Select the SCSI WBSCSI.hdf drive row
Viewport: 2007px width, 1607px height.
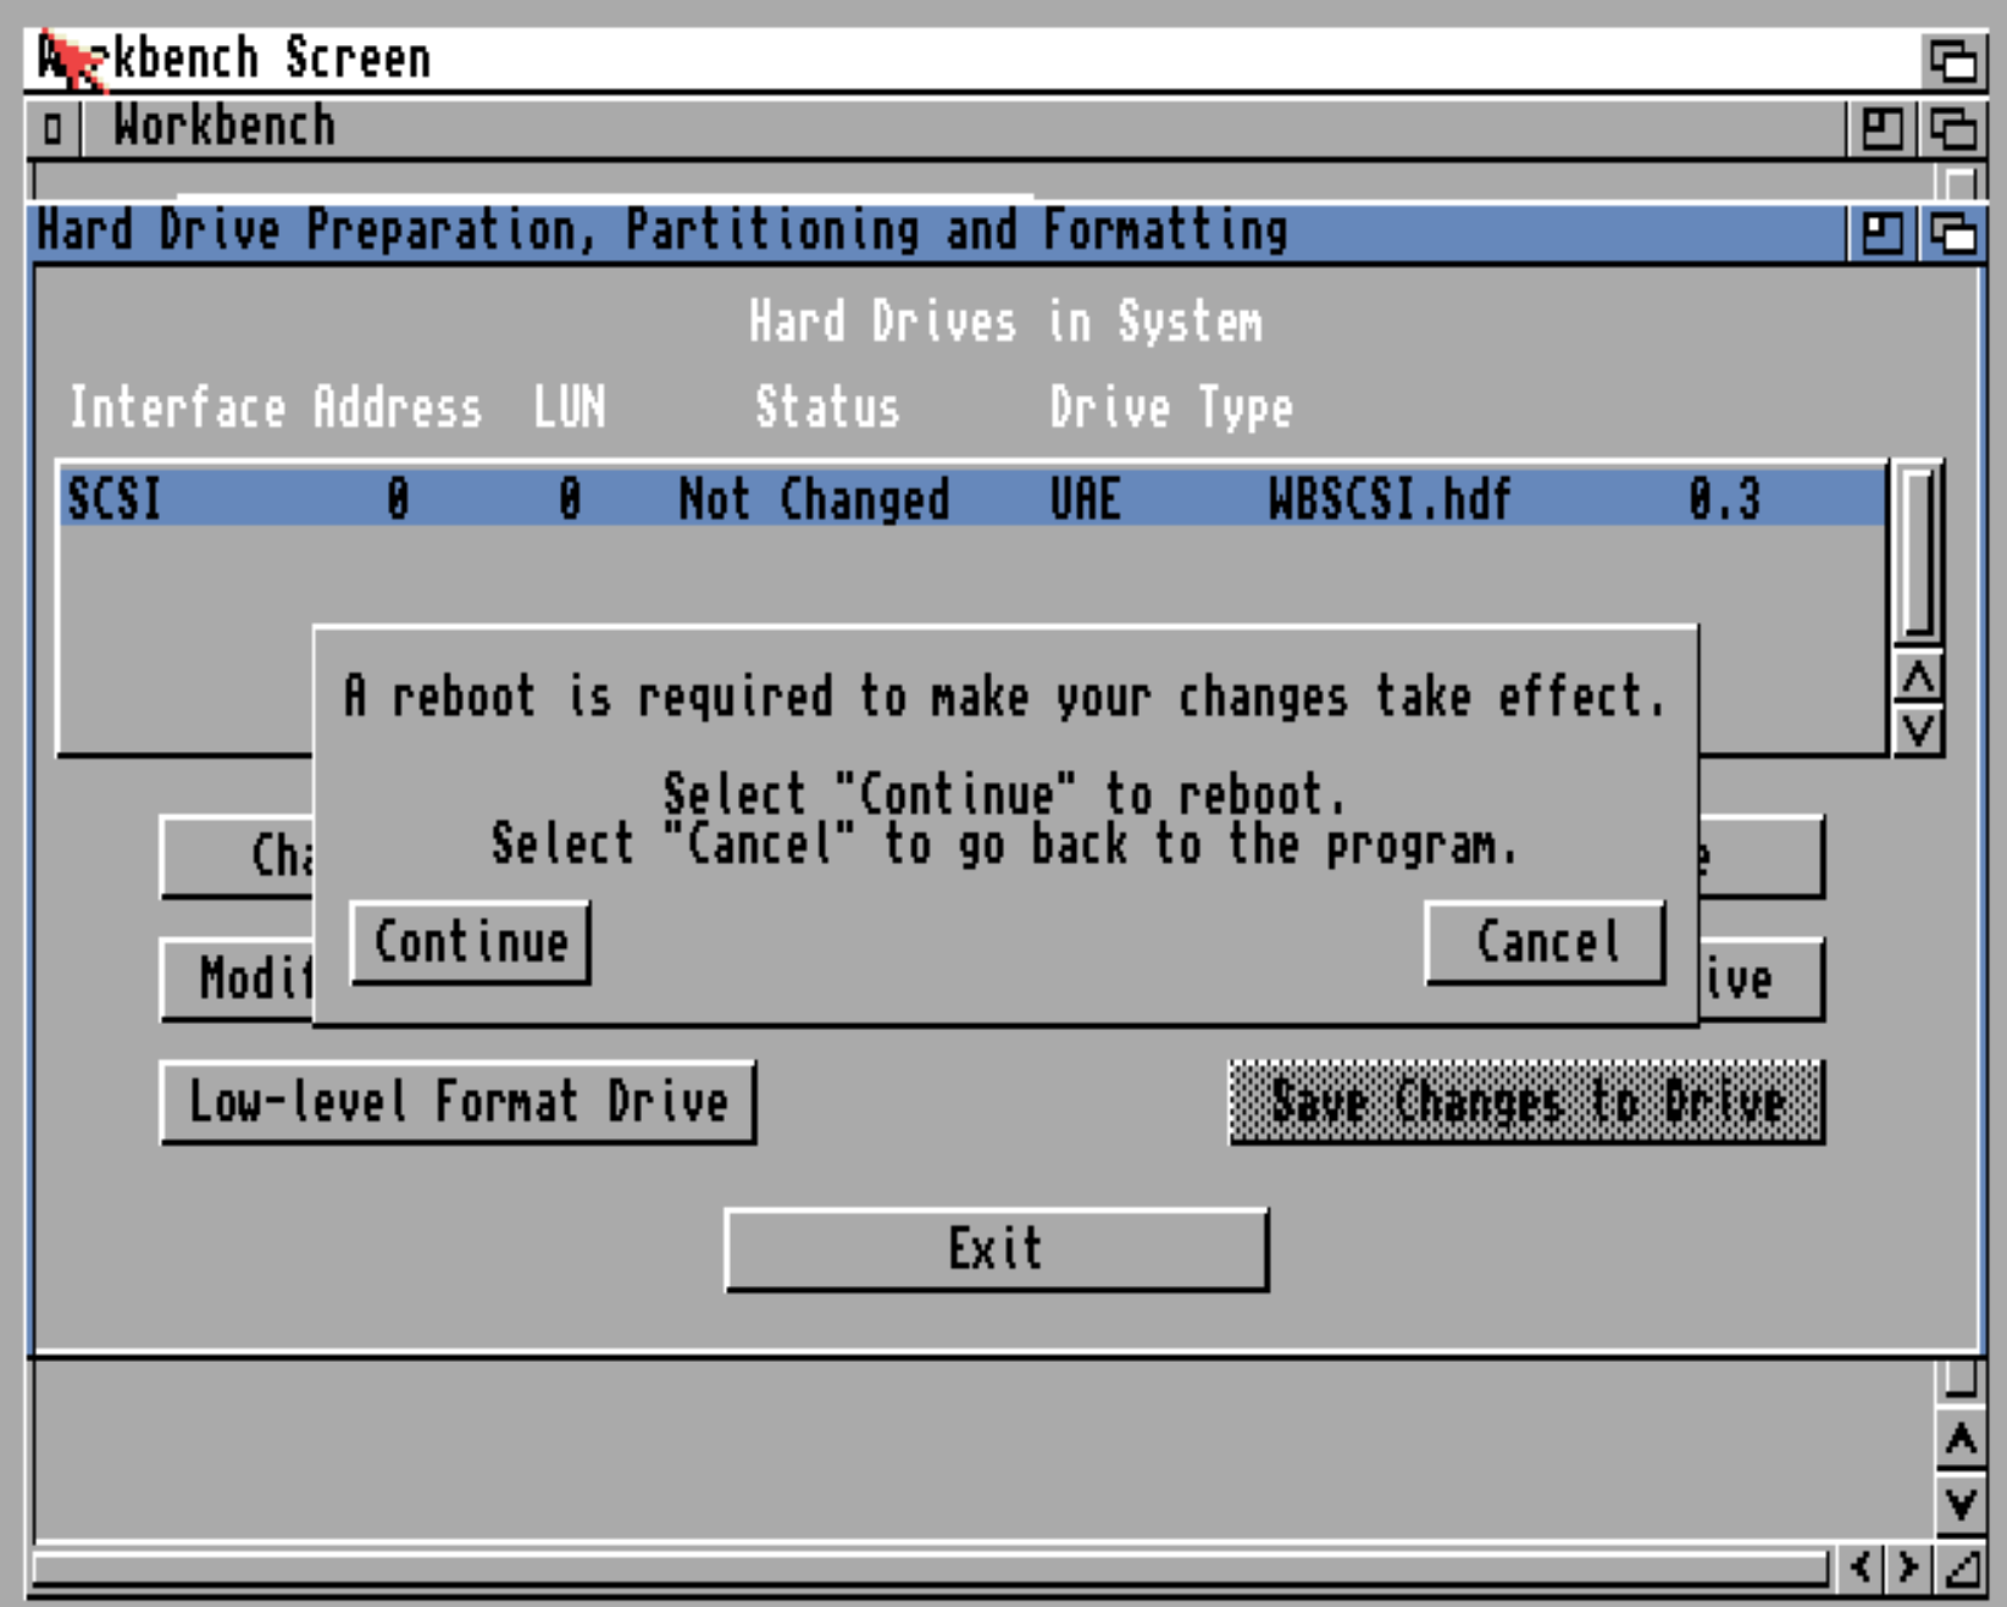click(973, 498)
